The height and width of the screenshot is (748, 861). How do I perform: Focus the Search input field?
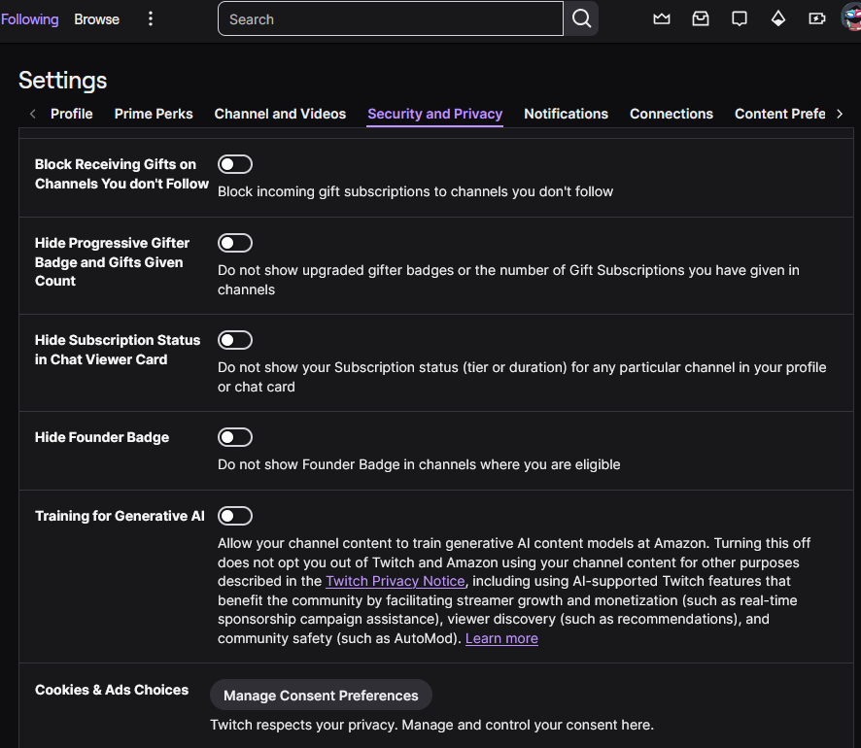pos(391,18)
